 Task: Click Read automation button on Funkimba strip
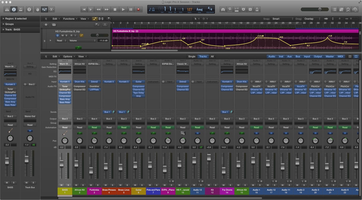(94, 128)
